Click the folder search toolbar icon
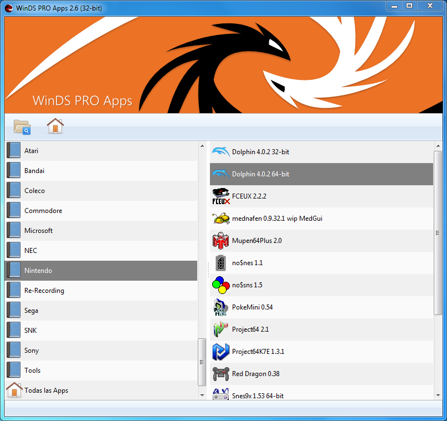 21,126
